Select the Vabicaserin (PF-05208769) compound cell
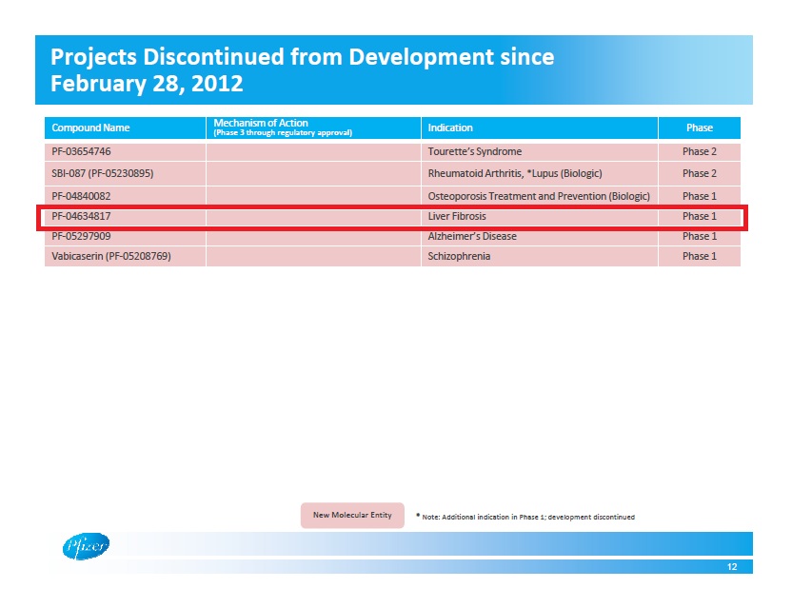792x608 pixels. point(110,256)
